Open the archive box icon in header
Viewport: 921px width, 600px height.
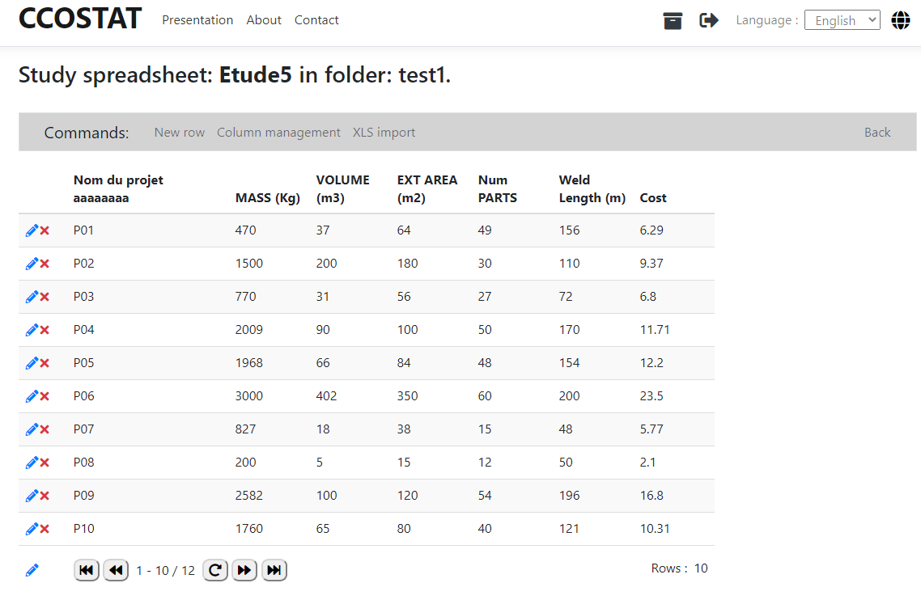coord(673,21)
